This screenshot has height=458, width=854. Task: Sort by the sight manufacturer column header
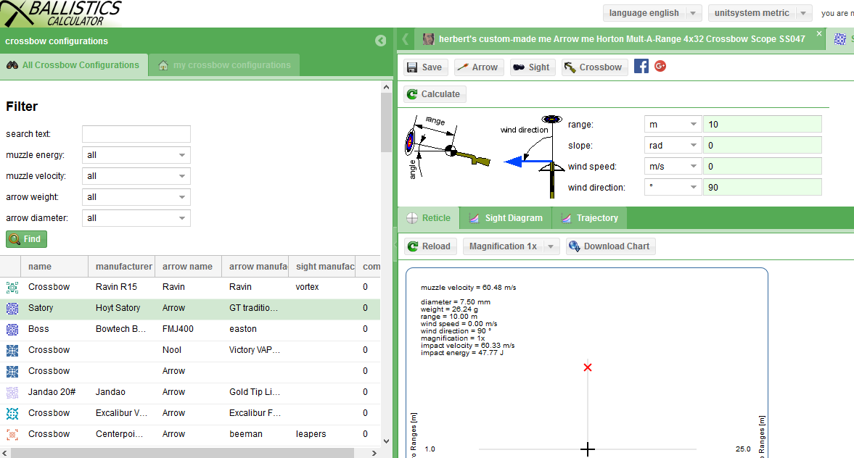click(322, 267)
